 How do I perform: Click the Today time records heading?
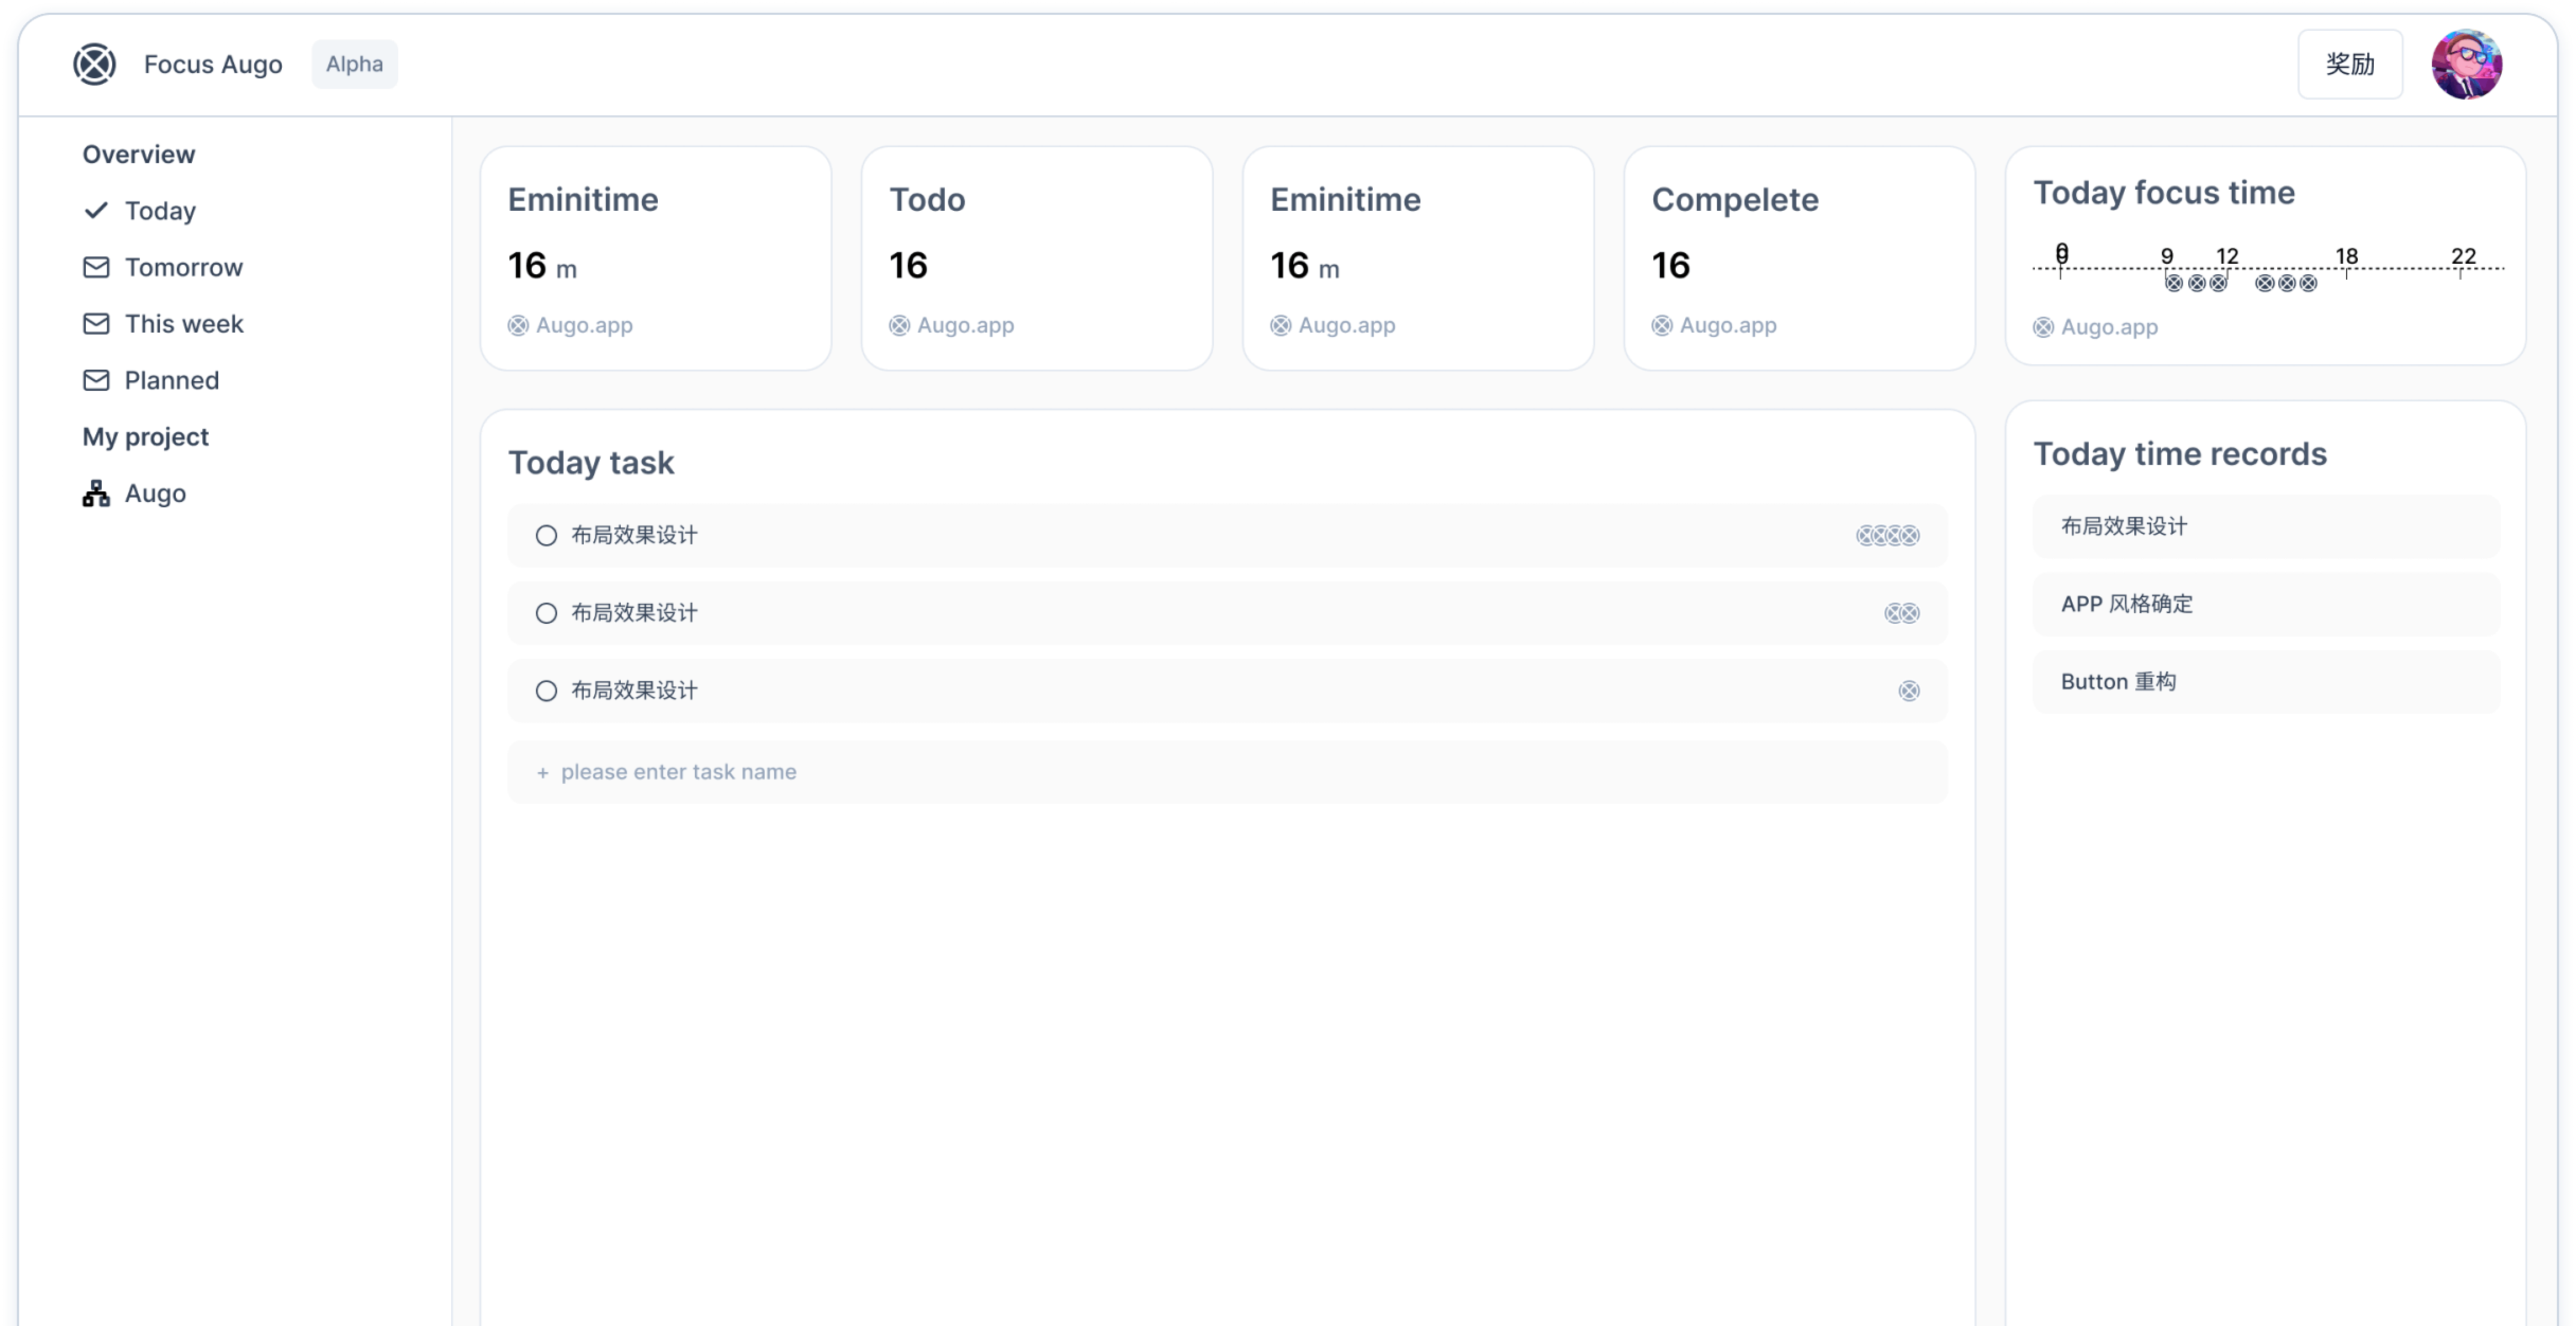(2180, 454)
